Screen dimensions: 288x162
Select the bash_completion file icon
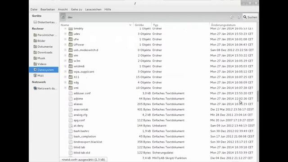71,136
